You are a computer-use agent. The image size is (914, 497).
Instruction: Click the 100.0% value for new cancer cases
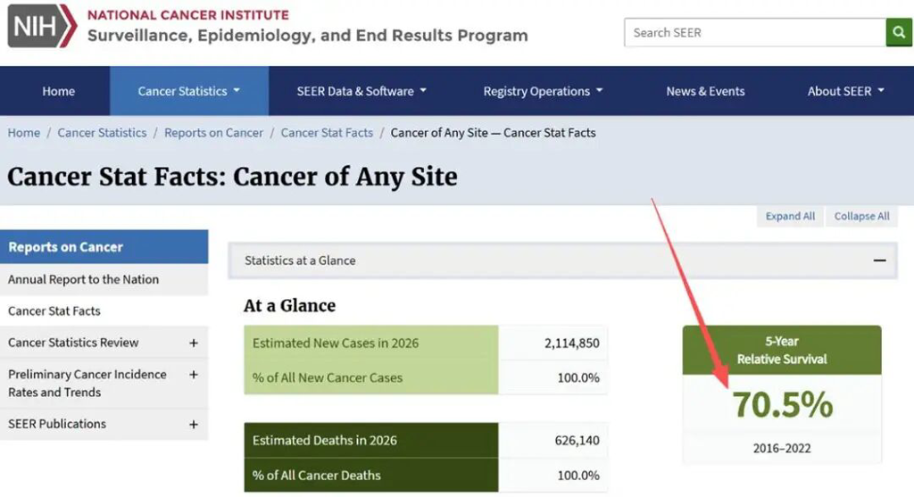578,377
